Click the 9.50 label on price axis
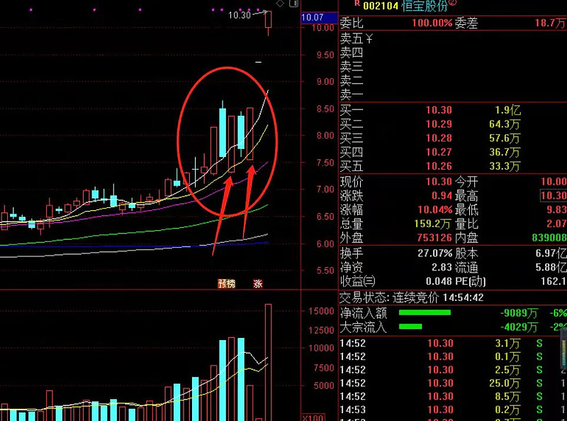 [325, 55]
